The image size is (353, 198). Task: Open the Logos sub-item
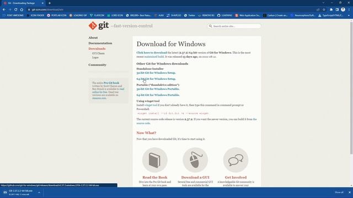(95, 57)
